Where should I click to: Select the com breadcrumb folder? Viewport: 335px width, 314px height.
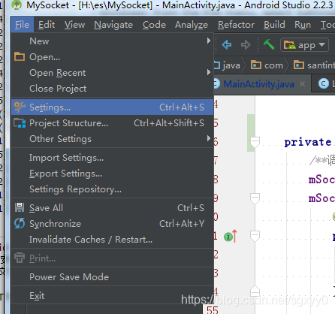(267, 65)
